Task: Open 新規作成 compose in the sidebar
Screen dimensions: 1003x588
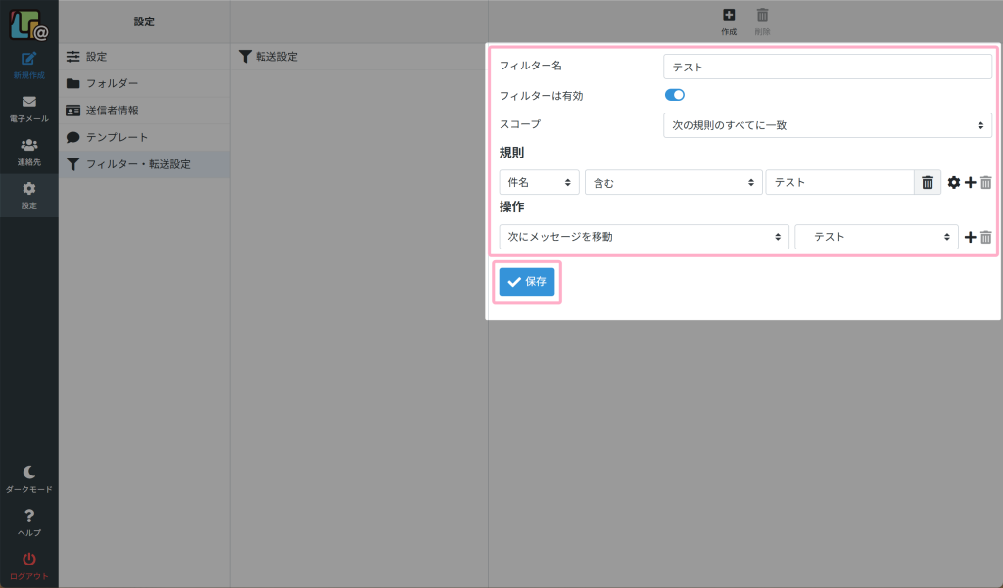Action: 28,66
